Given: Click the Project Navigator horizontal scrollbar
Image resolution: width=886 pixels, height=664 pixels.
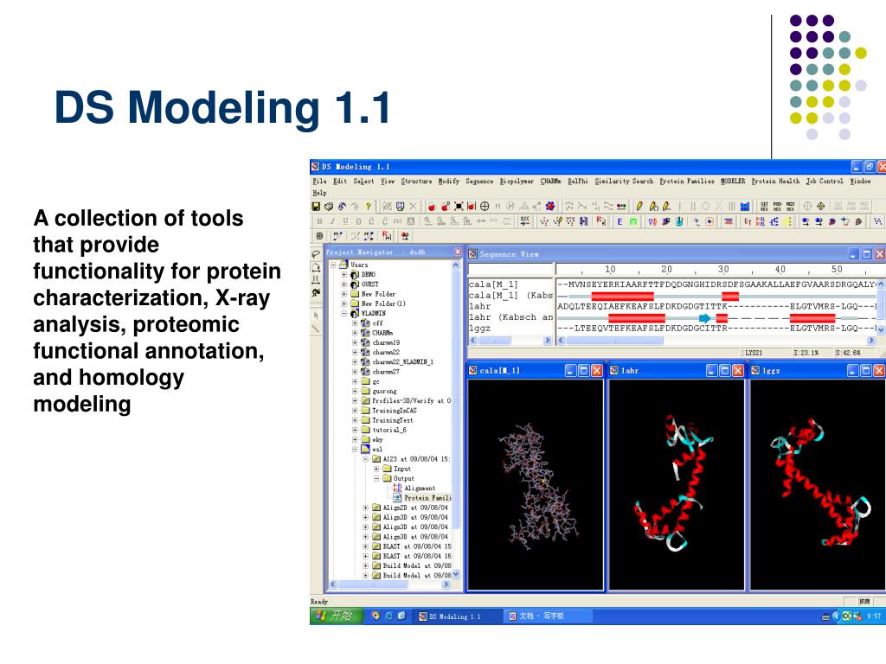Looking at the screenshot, I should pos(390,584).
